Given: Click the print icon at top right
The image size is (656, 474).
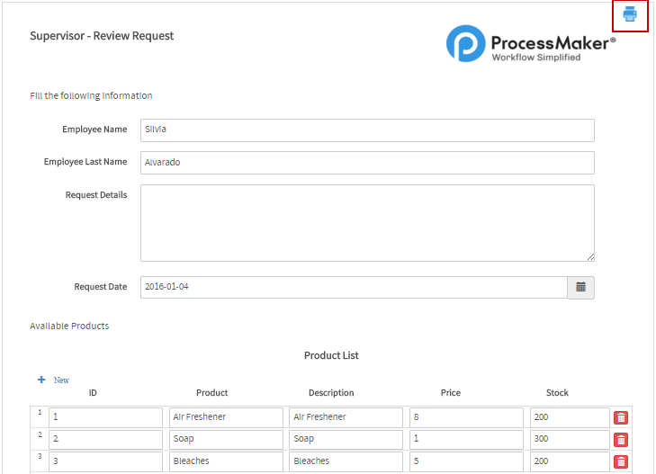Looking at the screenshot, I should 630,14.
